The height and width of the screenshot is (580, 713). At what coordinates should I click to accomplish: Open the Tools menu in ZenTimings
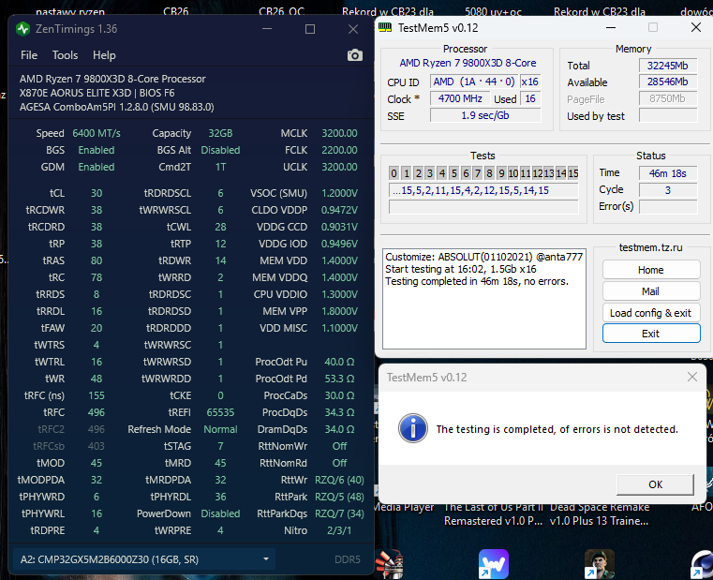tap(65, 55)
